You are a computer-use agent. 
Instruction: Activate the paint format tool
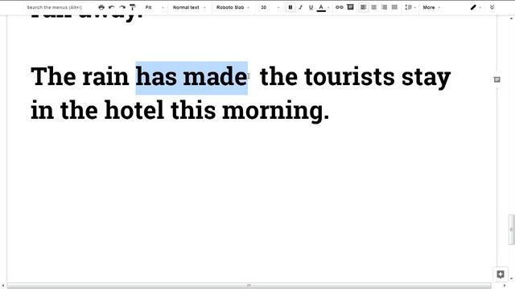(132, 7)
